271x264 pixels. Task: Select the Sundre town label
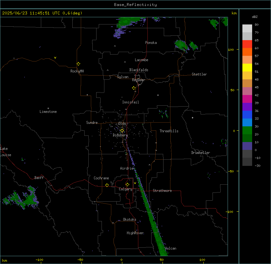click(92, 123)
